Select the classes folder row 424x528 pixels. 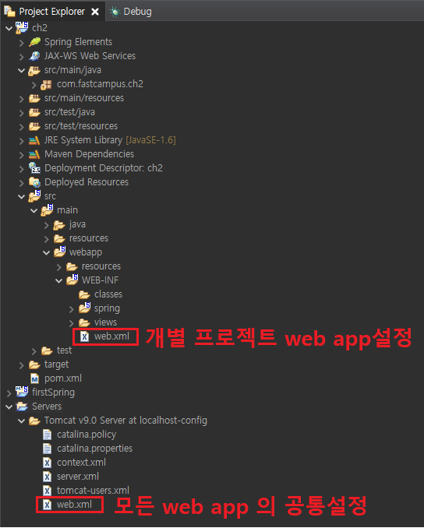pos(108,294)
